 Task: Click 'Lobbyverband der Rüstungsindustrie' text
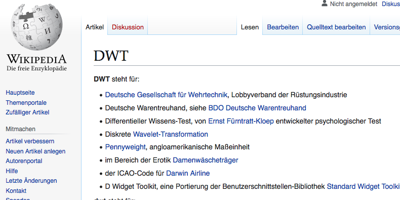click(x=289, y=95)
